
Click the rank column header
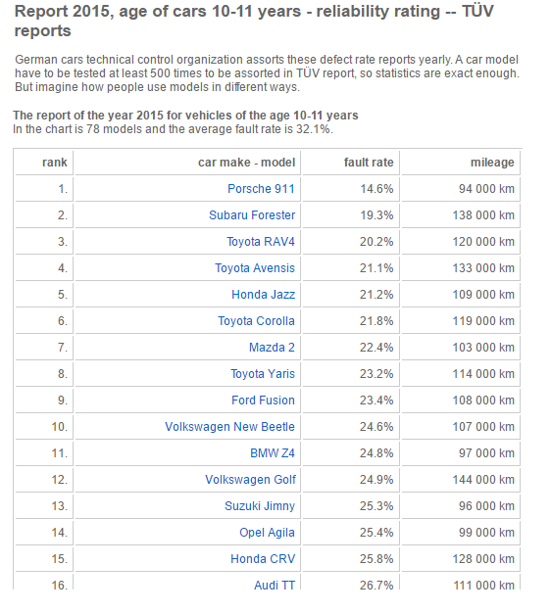(55, 163)
